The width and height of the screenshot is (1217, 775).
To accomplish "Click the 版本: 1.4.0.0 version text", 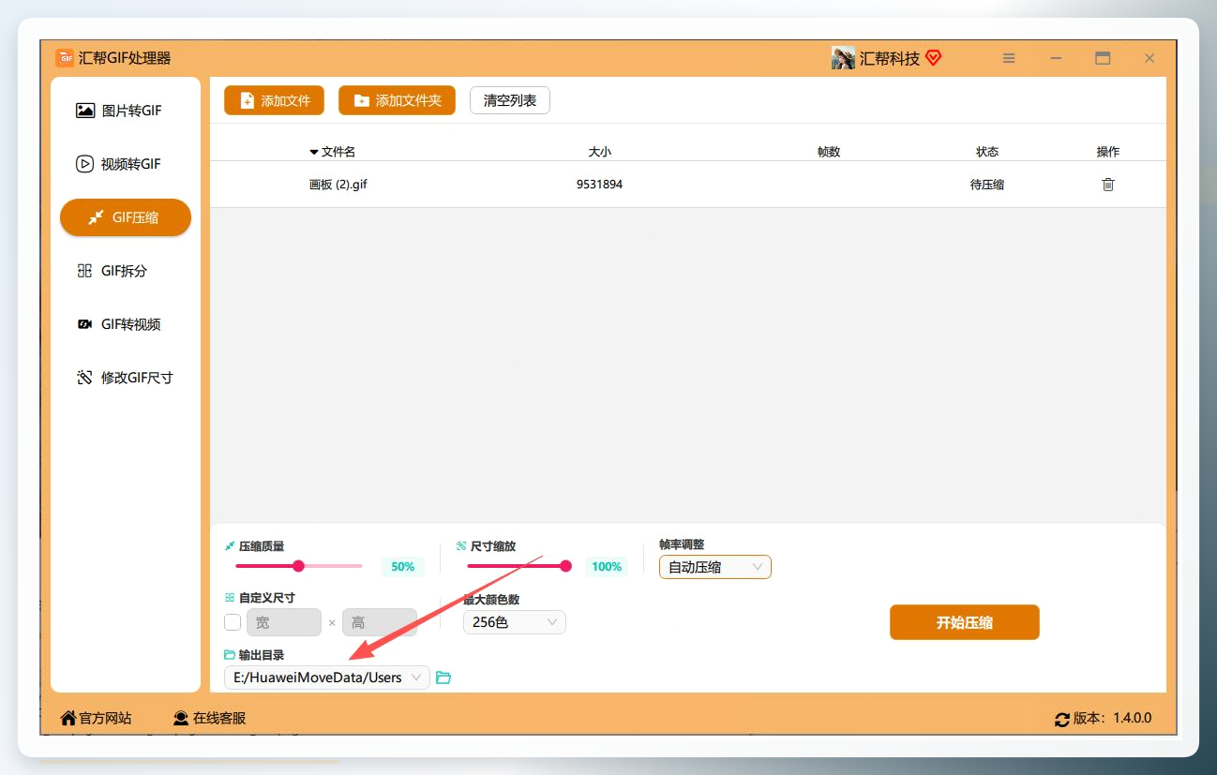I will 1112,719.
